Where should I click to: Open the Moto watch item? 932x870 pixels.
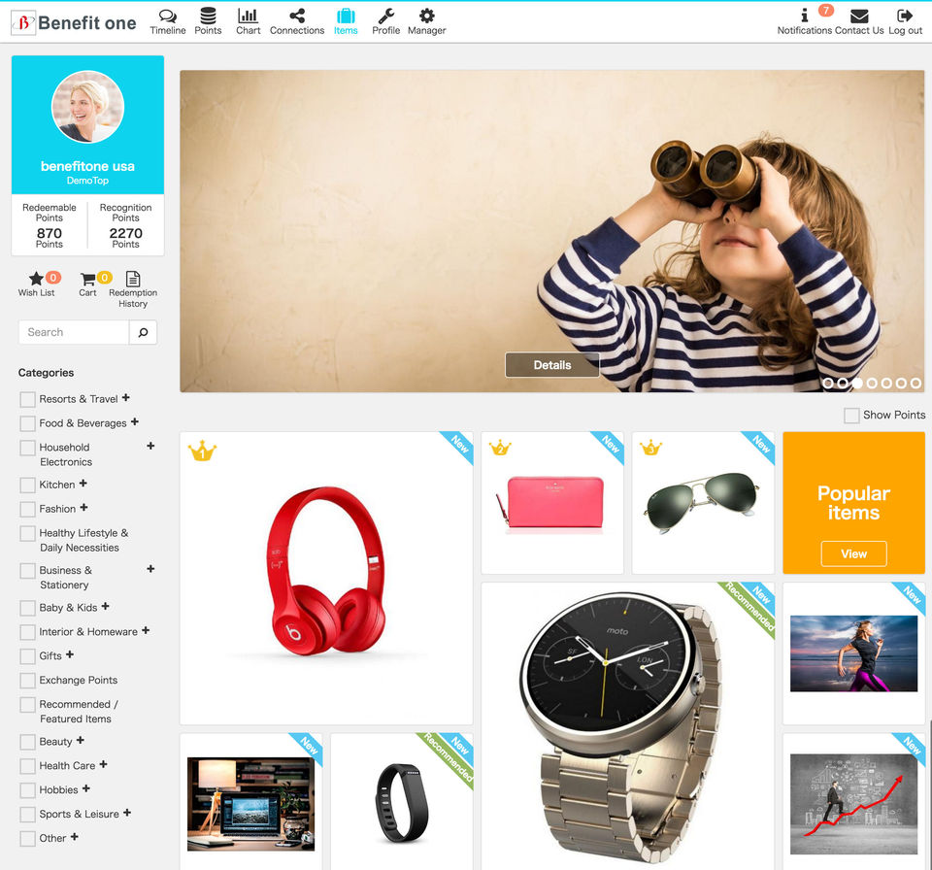pos(628,726)
